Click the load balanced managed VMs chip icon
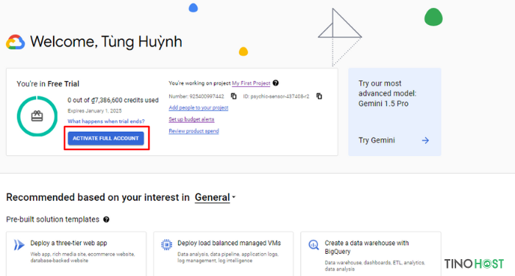Image resolution: width=515 pixels, height=276 pixels. (x=166, y=245)
